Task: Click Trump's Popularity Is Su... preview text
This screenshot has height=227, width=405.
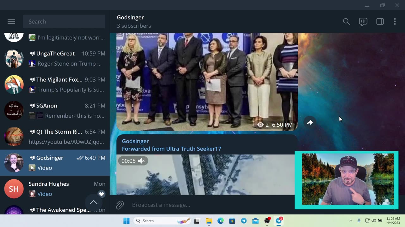Action: [71, 90]
